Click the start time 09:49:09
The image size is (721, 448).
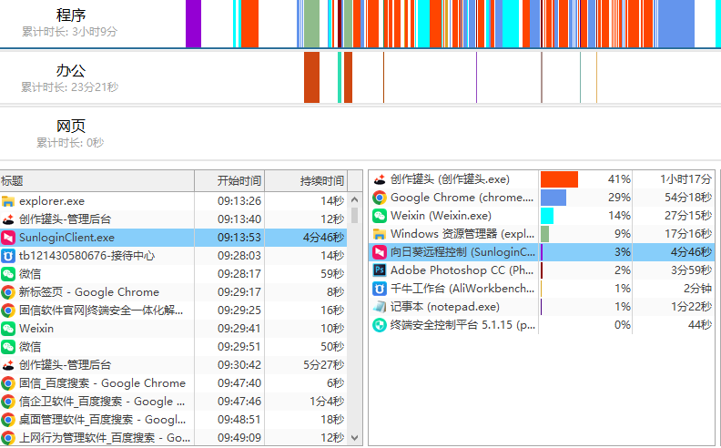click(x=239, y=438)
